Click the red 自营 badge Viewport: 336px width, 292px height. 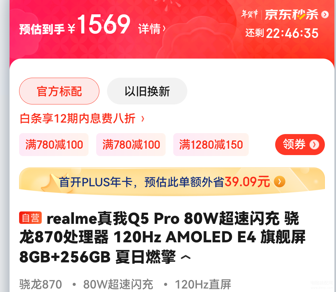(x=31, y=218)
